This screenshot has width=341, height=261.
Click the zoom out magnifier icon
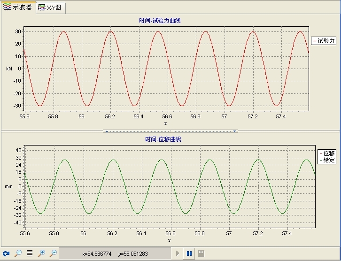coord(53,253)
